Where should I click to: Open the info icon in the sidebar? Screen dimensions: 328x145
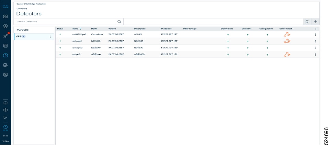(x=5, y=103)
